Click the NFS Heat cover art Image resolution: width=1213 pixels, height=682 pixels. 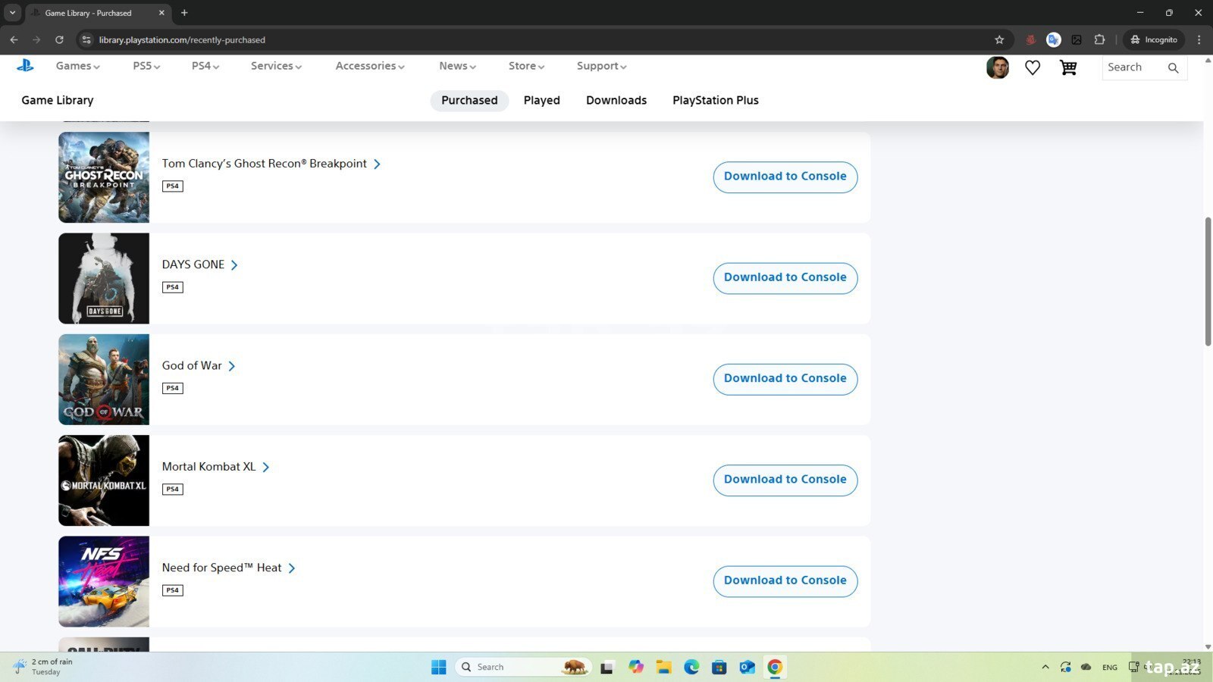point(104,581)
